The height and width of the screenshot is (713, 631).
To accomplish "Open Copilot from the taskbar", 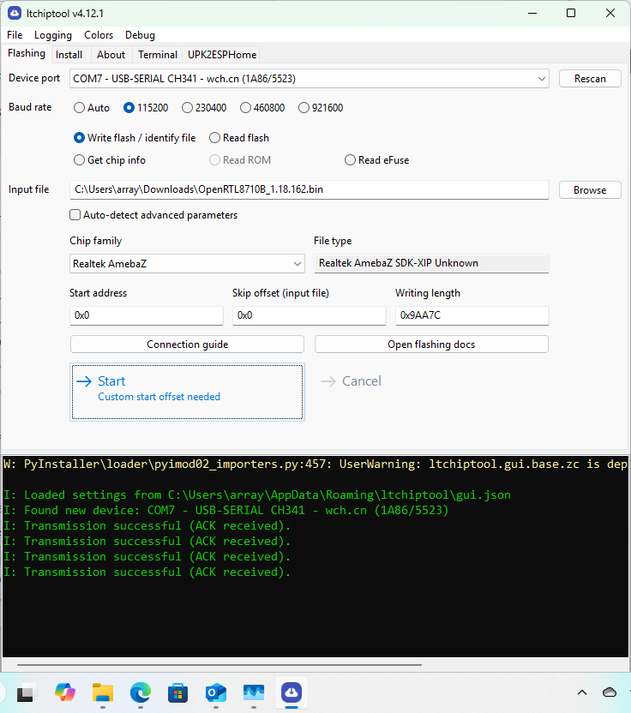I will pyautogui.click(x=65, y=692).
